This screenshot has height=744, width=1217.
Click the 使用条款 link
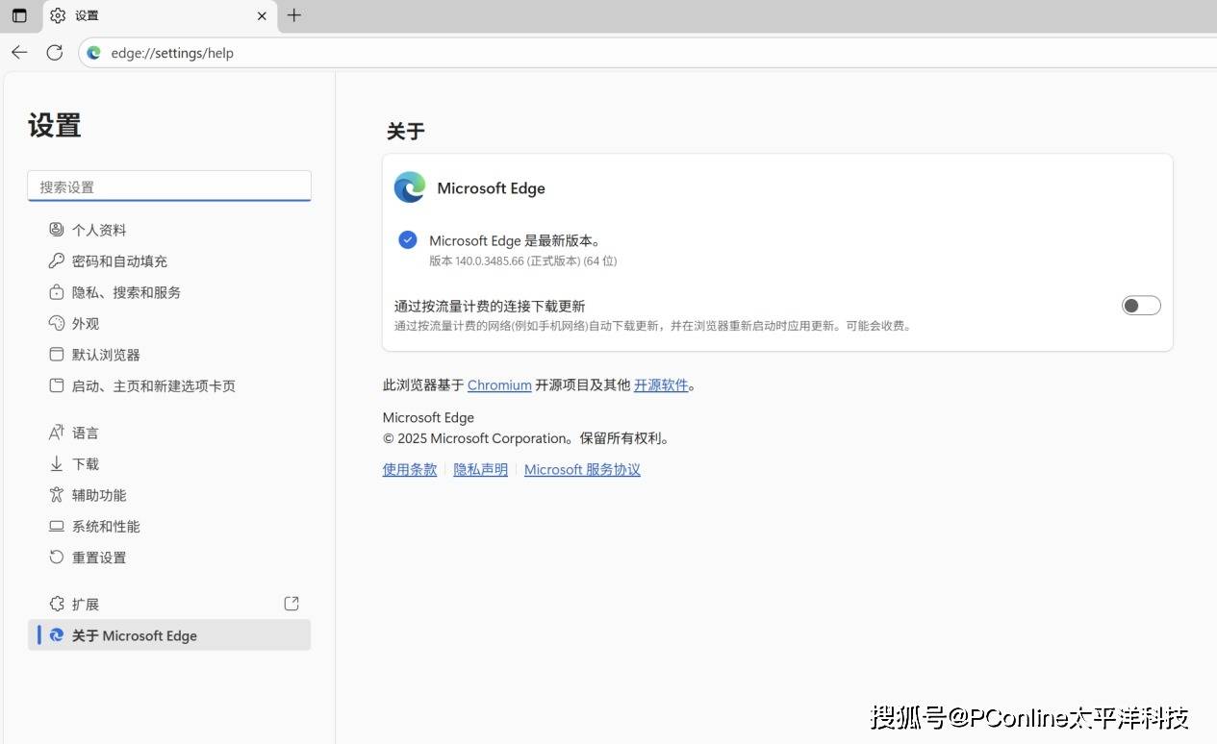point(410,470)
